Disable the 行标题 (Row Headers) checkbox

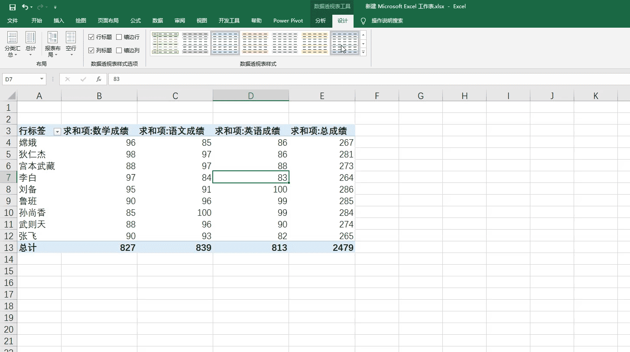point(91,37)
